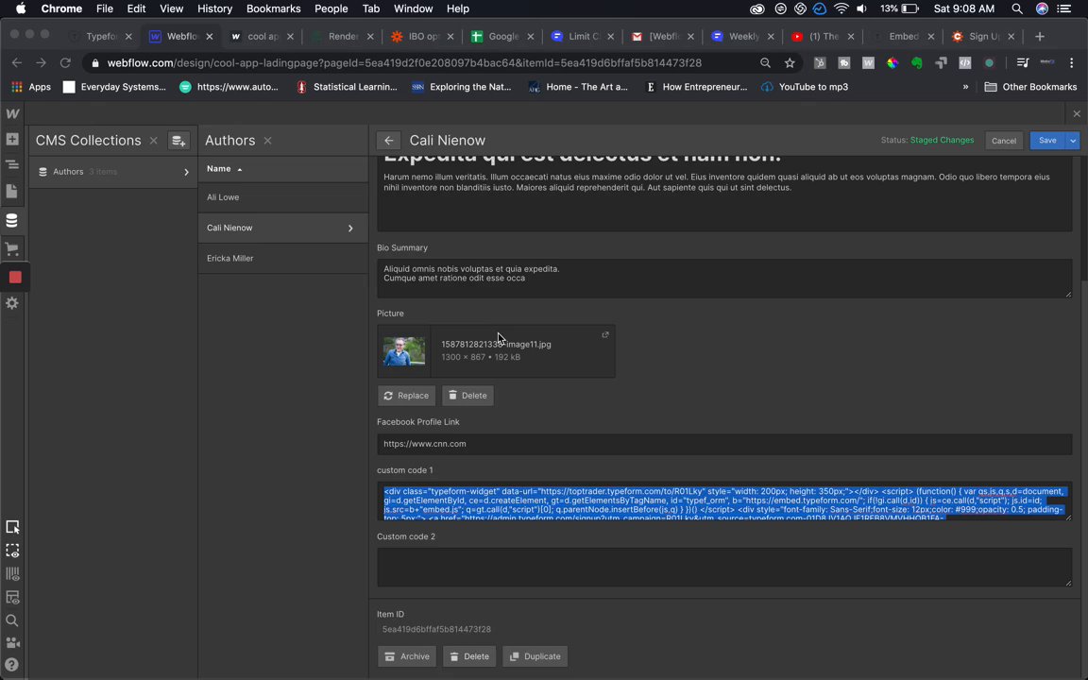Go back with the arrow beside Cali Nienow

(388, 140)
